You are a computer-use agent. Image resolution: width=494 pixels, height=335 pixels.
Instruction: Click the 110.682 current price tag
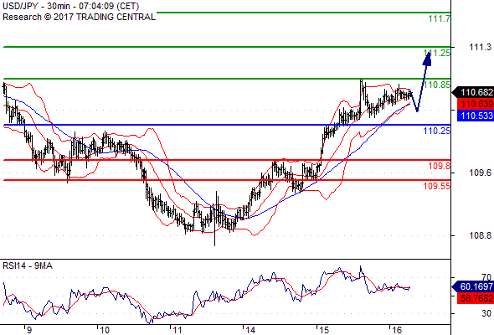[x=473, y=92]
